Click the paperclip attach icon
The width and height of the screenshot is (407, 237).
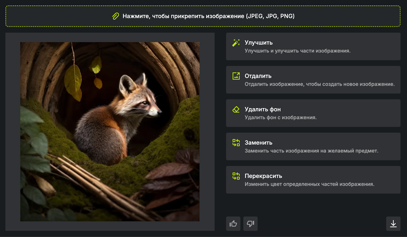coord(115,16)
